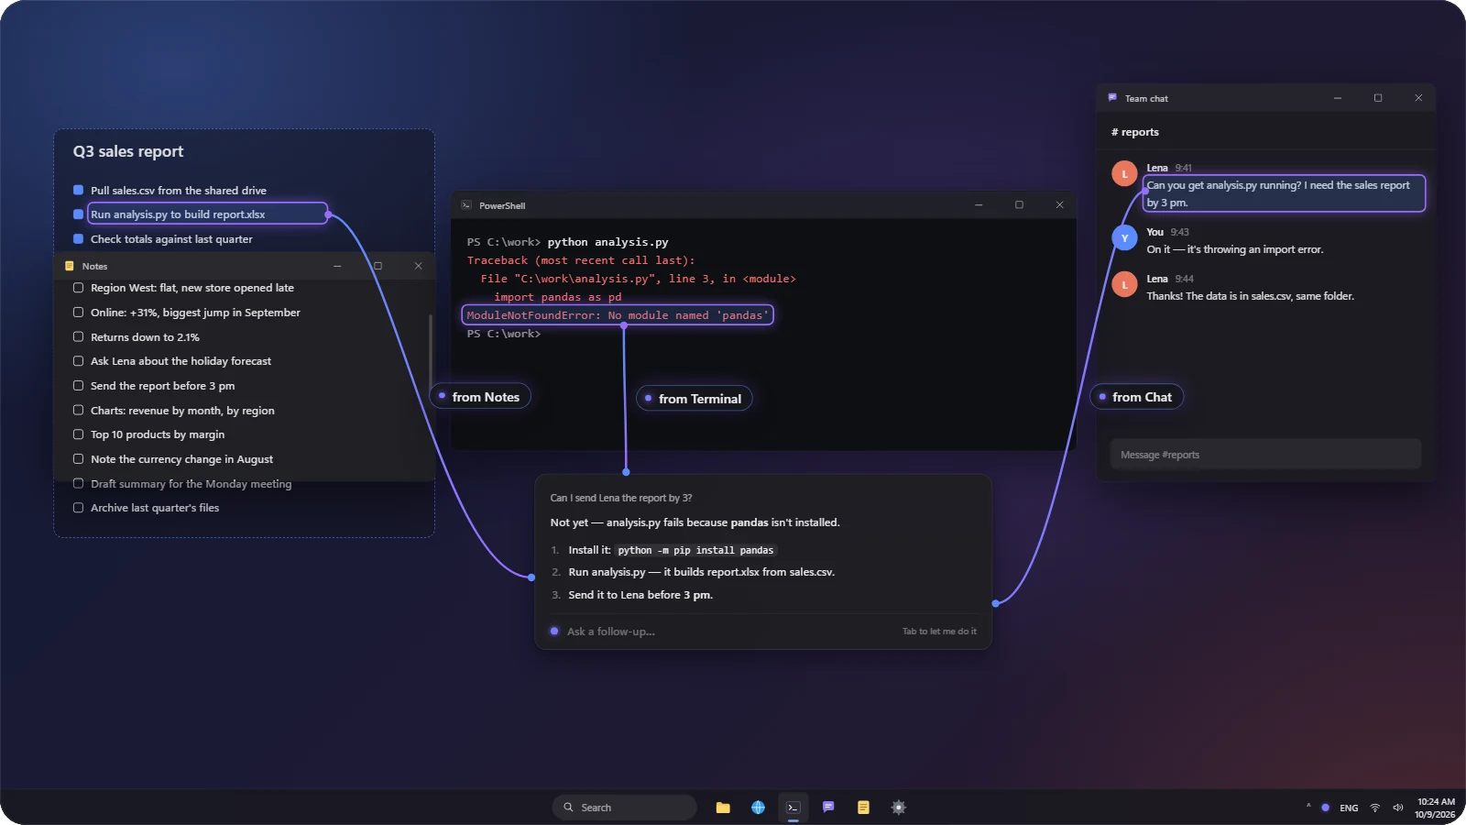Click the 'Run analysis.py to build report.xlsx' note
This screenshot has height=825, width=1466.
pyautogui.click(x=208, y=214)
